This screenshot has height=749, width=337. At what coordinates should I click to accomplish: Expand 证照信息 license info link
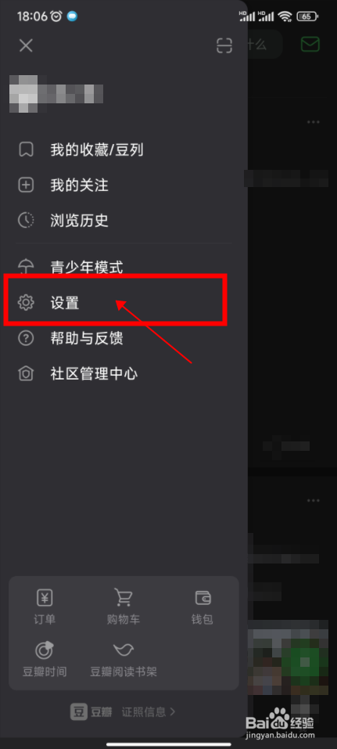tap(149, 711)
